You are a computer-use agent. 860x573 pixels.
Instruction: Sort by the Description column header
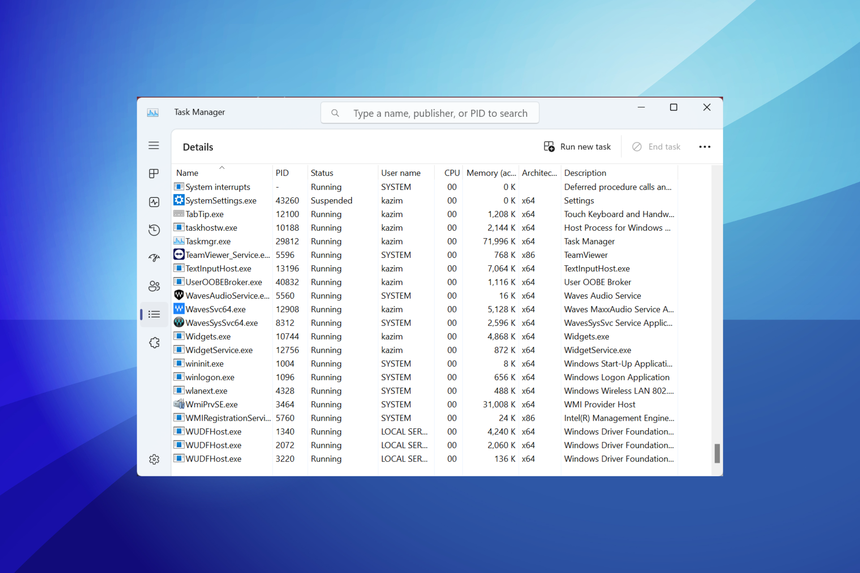[x=619, y=173]
